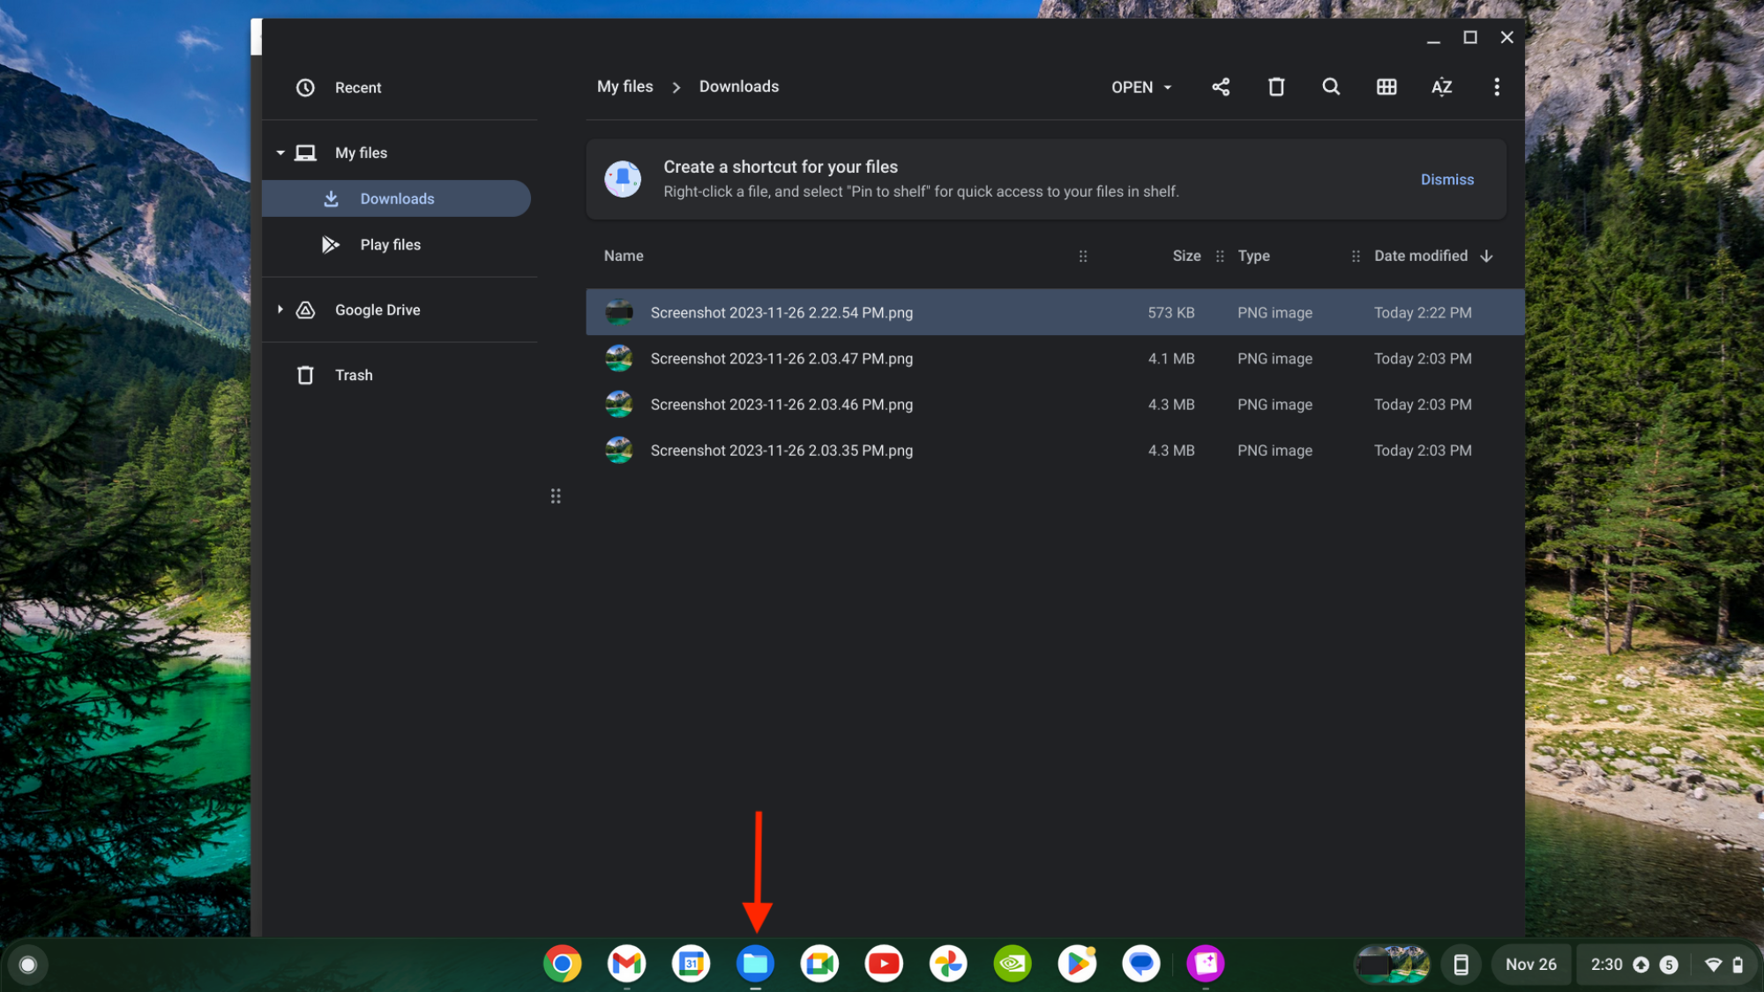Screen dimensions: 1764x992
Task: Dismiss the shortcut tip banner
Action: point(1446,179)
